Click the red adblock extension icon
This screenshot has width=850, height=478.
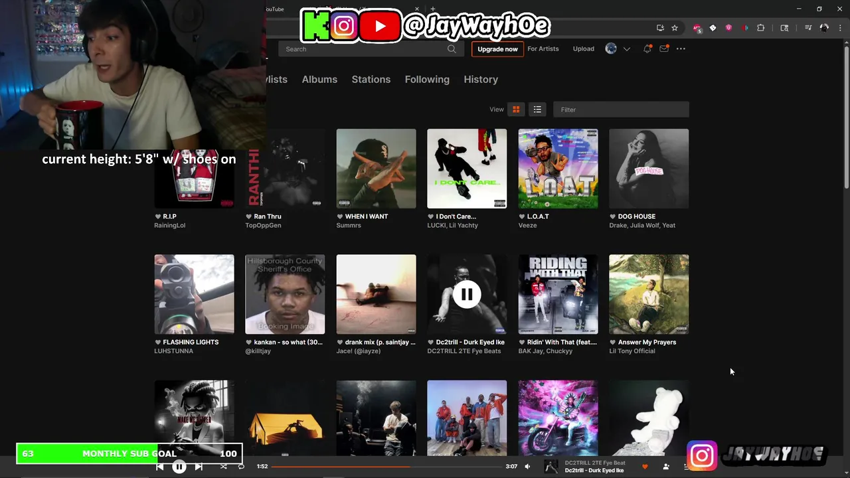697,28
